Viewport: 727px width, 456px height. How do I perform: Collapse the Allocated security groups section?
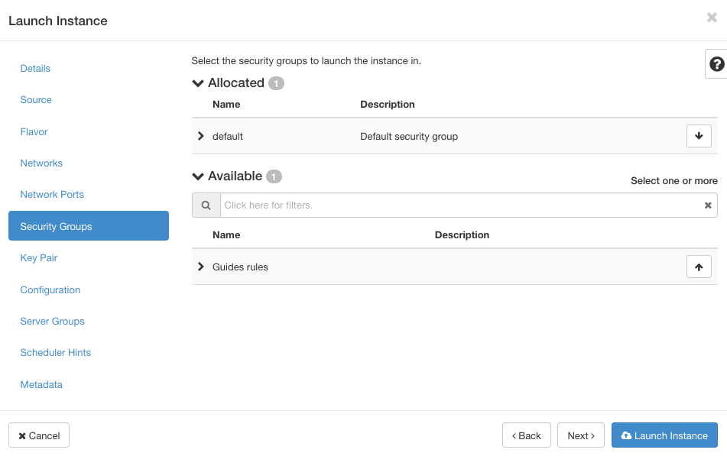(x=197, y=82)
